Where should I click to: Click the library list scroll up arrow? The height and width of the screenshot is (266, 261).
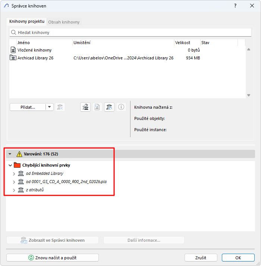tap(249, 49)
